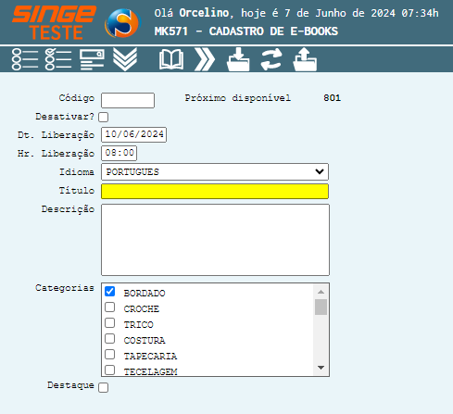This screenshot has width=453, height=414.
Task: Click the checked list icon in toolbar
Action: pos(58,59)
